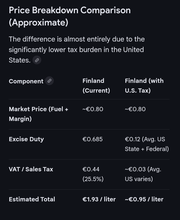The image size is (180, 220).
Task: Select the 'Finland (Current)' column header
Action: tap(96, 86)
